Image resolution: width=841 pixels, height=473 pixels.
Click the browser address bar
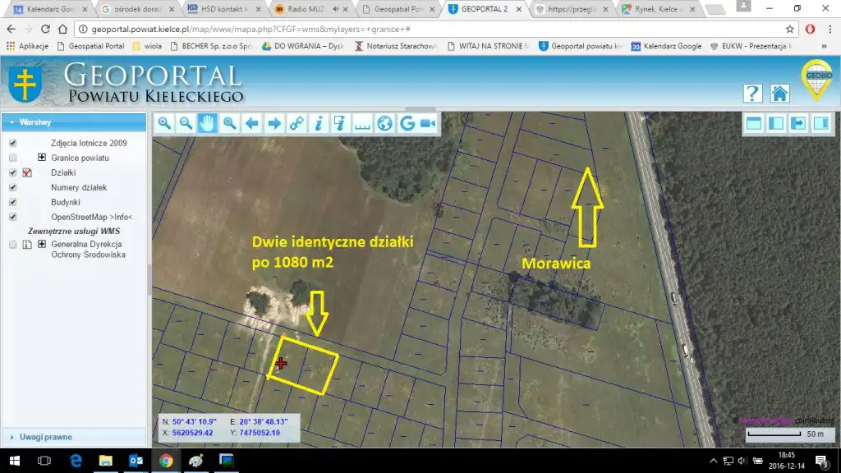(427, 29)
